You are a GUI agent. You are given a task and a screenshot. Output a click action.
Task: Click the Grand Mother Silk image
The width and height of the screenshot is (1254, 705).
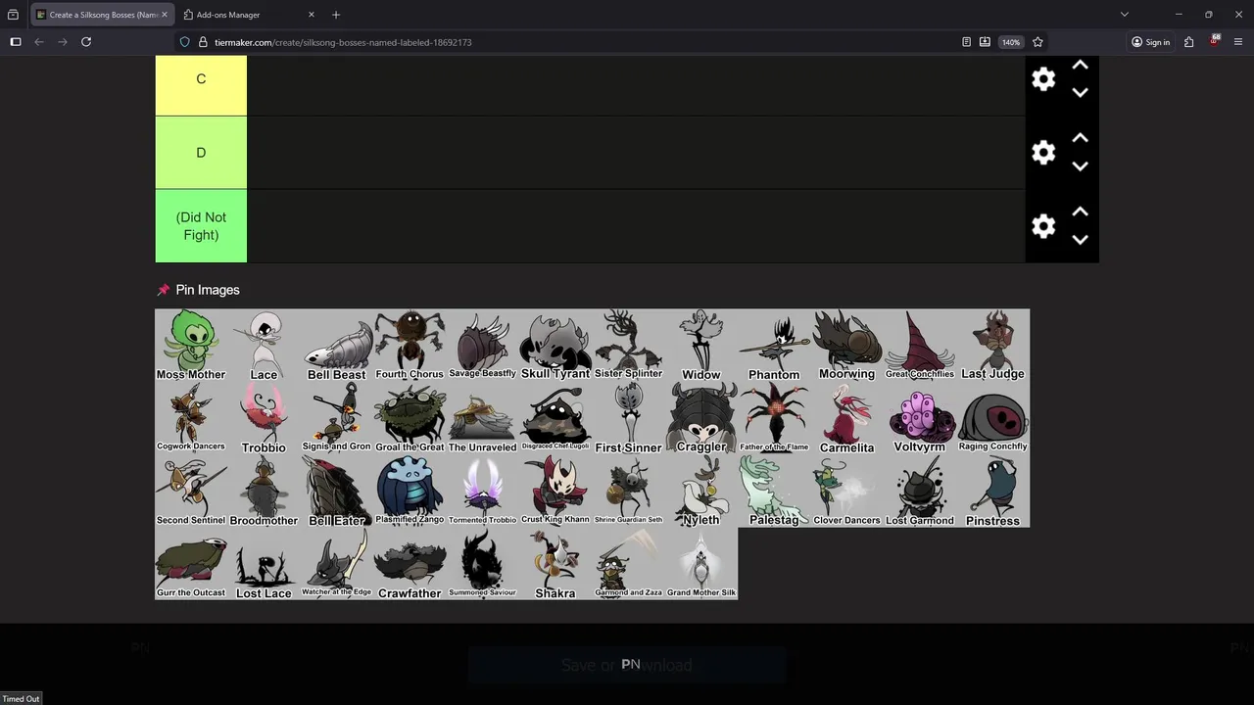point(701,564)
